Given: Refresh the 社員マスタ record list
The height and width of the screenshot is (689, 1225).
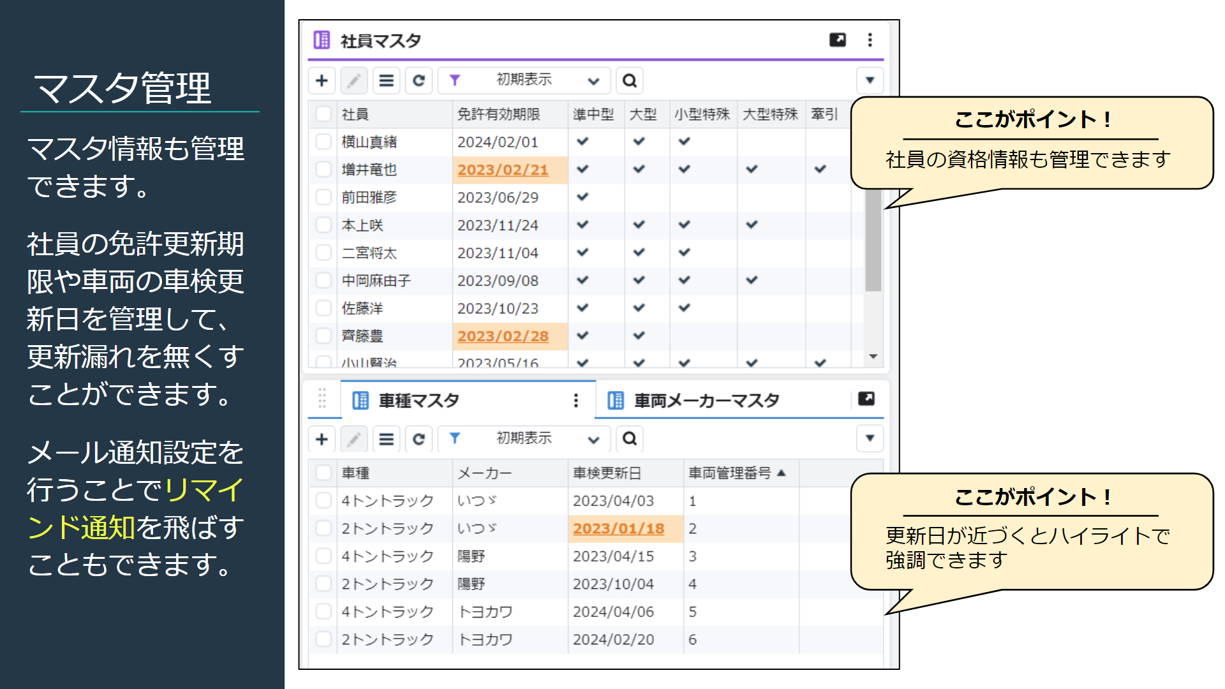Looking at the screenshot, I should point(419,80).
